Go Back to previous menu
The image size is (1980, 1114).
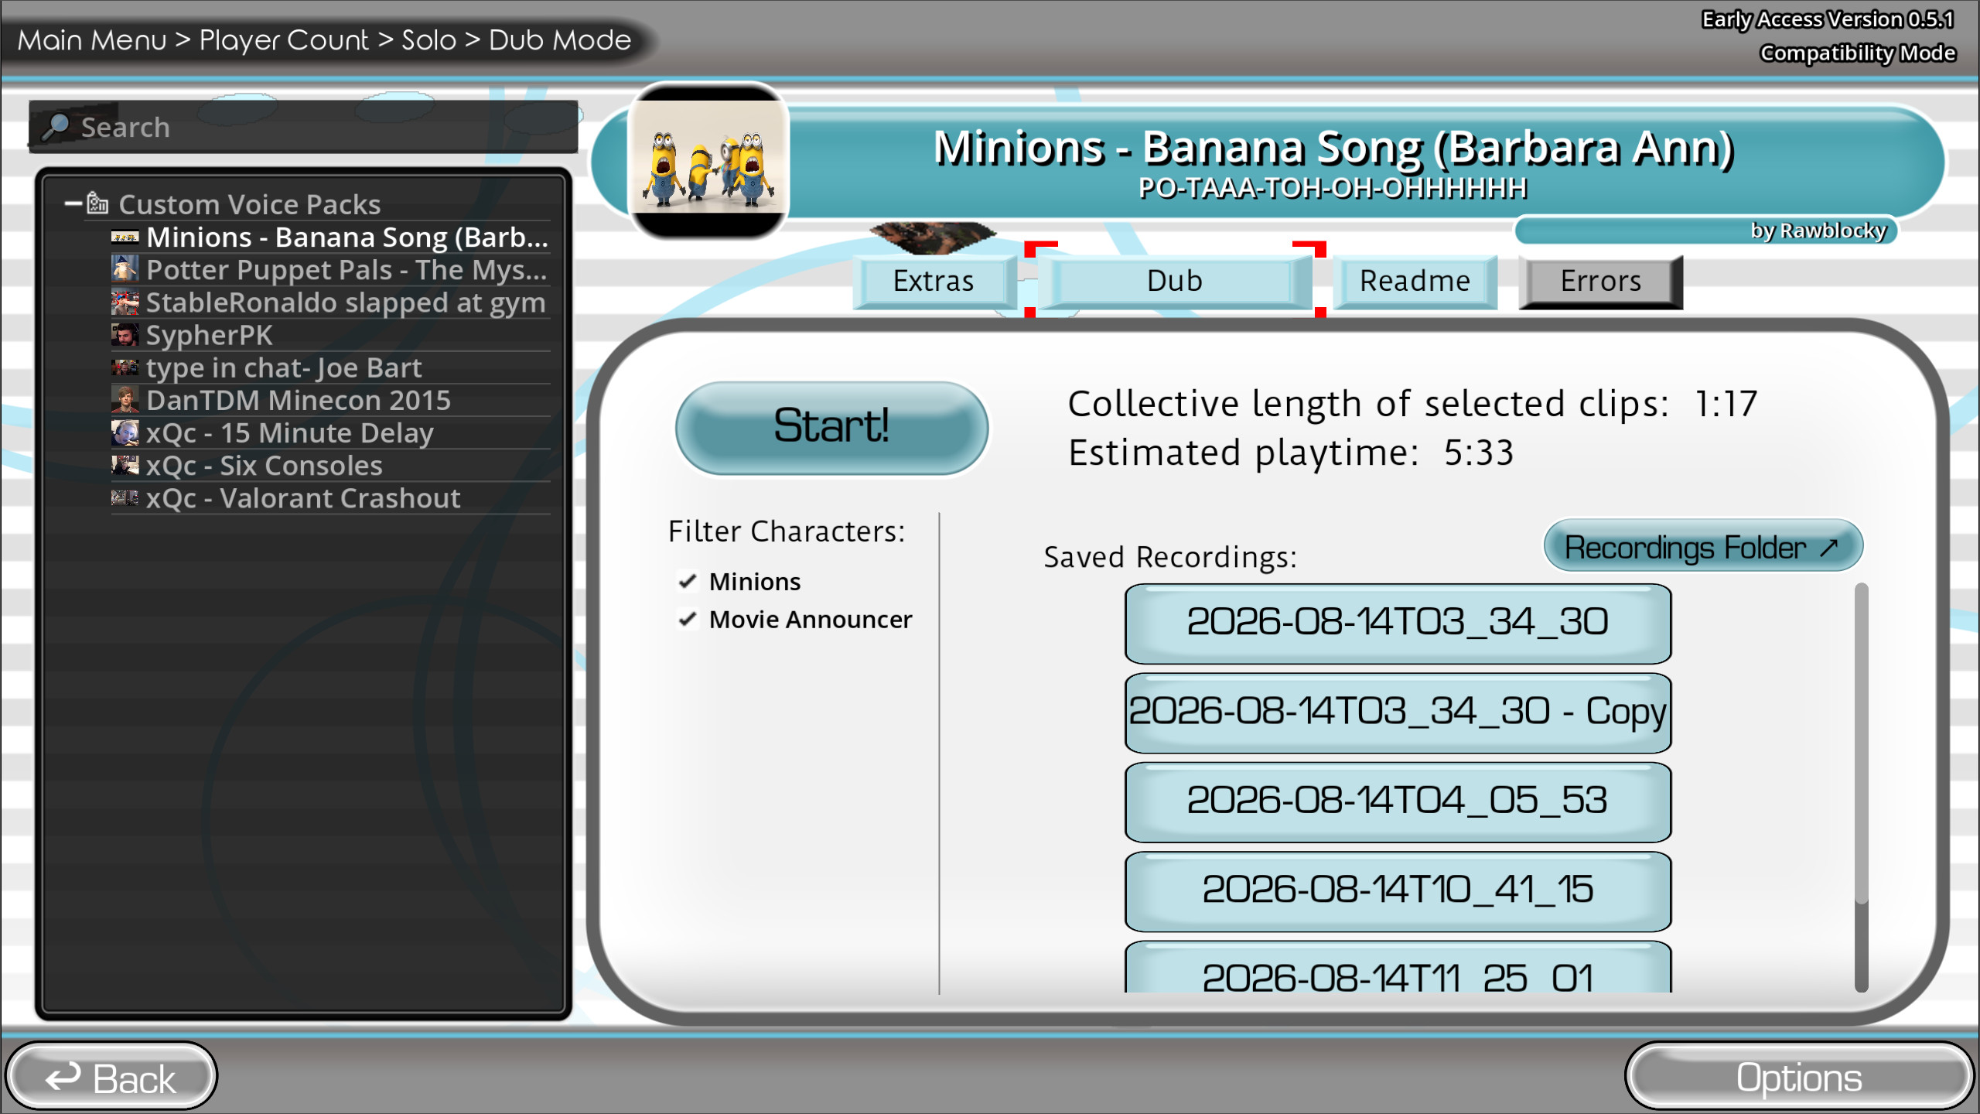111,1077
